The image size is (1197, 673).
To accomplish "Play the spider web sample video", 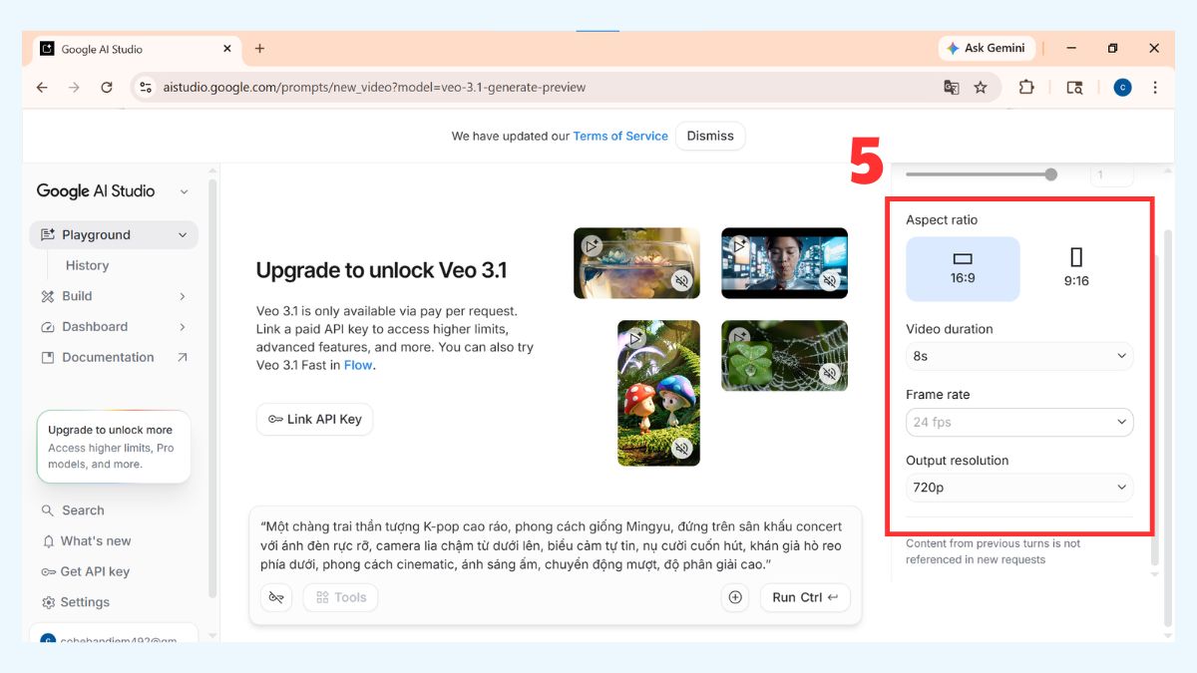I will click(x=739, y=338).
